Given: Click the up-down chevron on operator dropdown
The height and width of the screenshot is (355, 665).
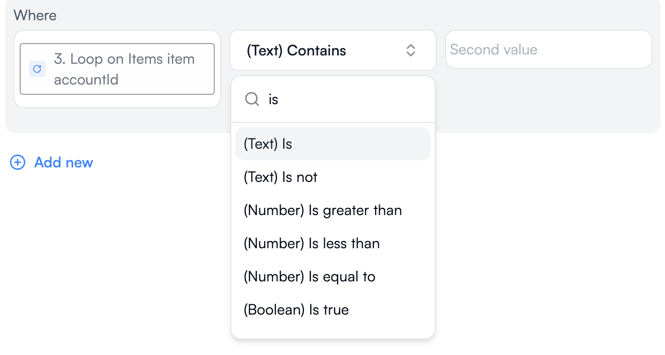Looking at the screenshot, I should pos(411,50).
